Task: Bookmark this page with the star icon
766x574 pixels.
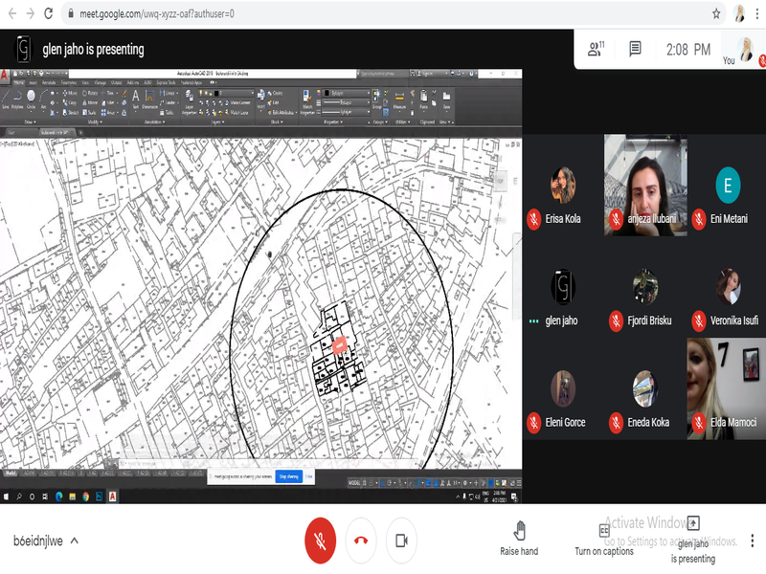Action: pyautogui.click(x=716, y=13)
